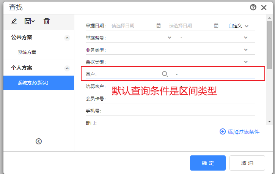275x174 pixels.
Task: Click the scrollbar up arrow
Action: click(x=269, y=18)
